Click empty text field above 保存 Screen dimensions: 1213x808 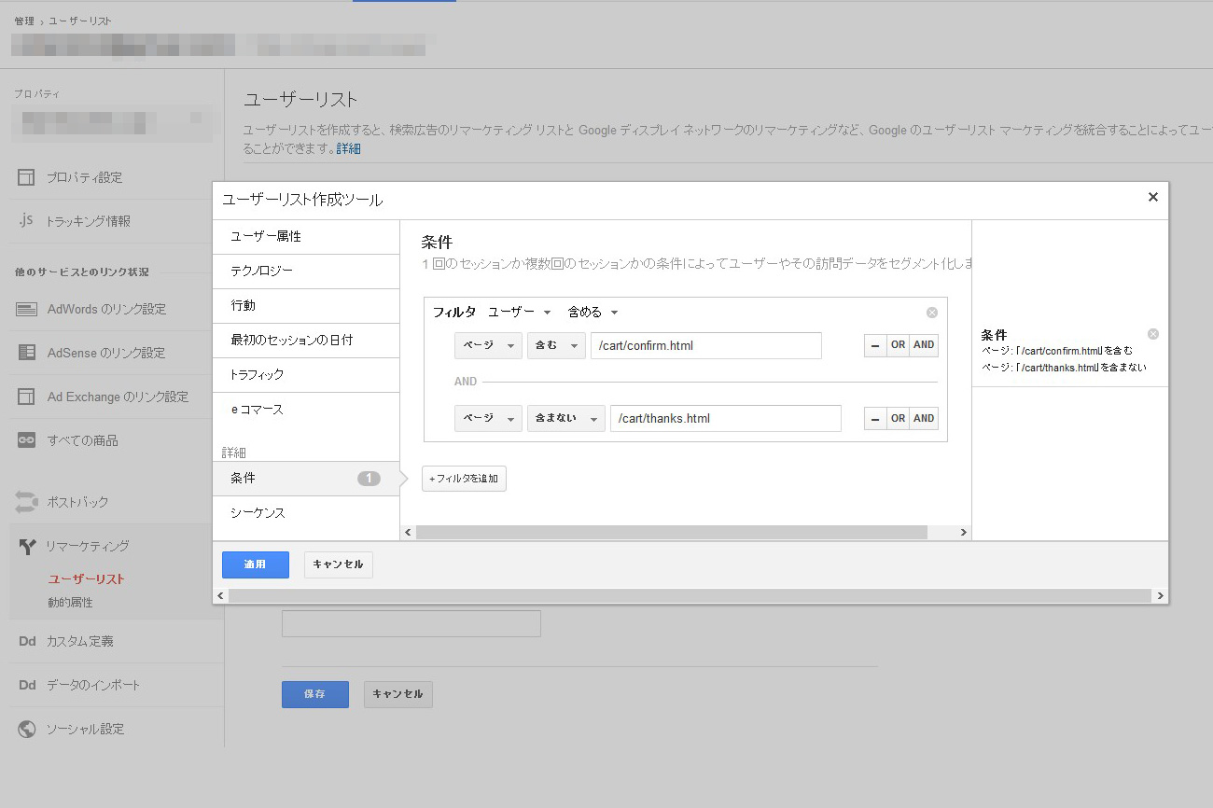pos(411,624)
